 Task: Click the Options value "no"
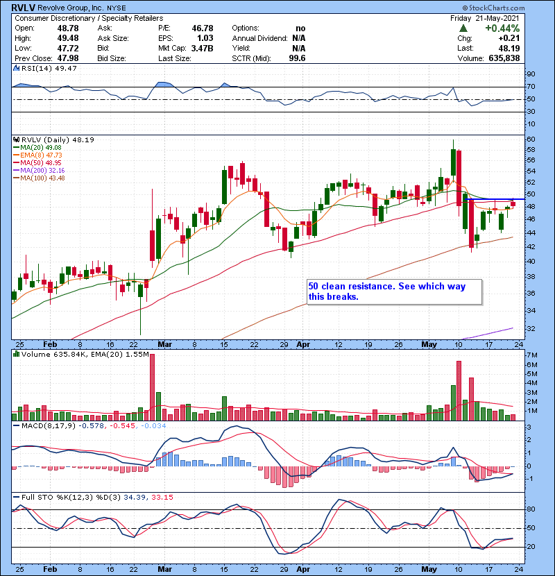(x=300, y=28)
